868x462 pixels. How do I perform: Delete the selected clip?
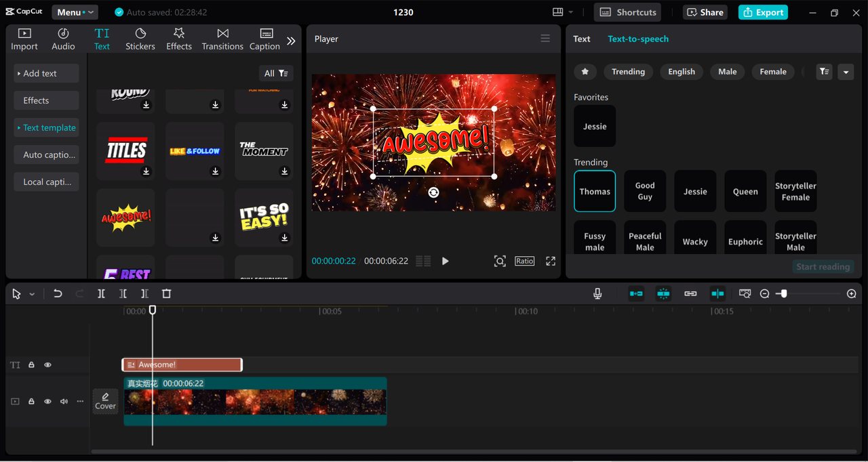tap(166, 293)
